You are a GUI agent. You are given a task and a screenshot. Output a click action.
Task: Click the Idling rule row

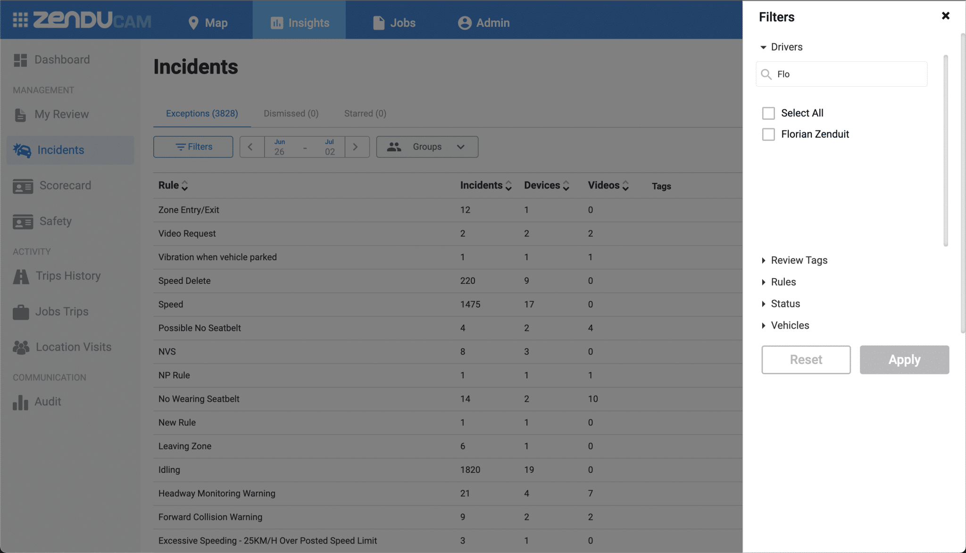click(x=448, y=470)
